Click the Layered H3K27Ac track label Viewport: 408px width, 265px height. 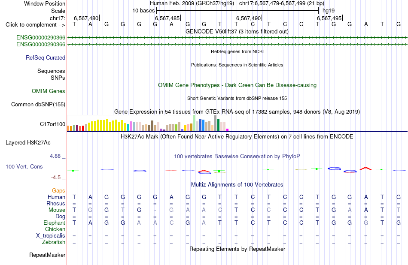click(x=28, y=143)
